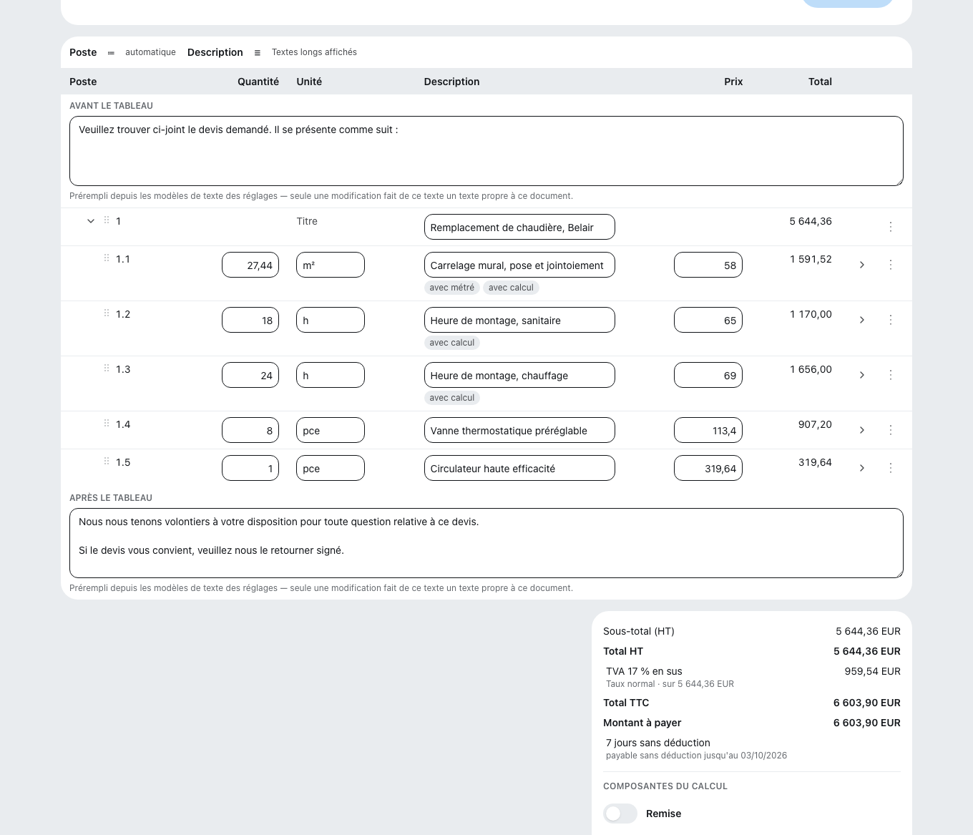Edit price 65 field

(708, 320)
